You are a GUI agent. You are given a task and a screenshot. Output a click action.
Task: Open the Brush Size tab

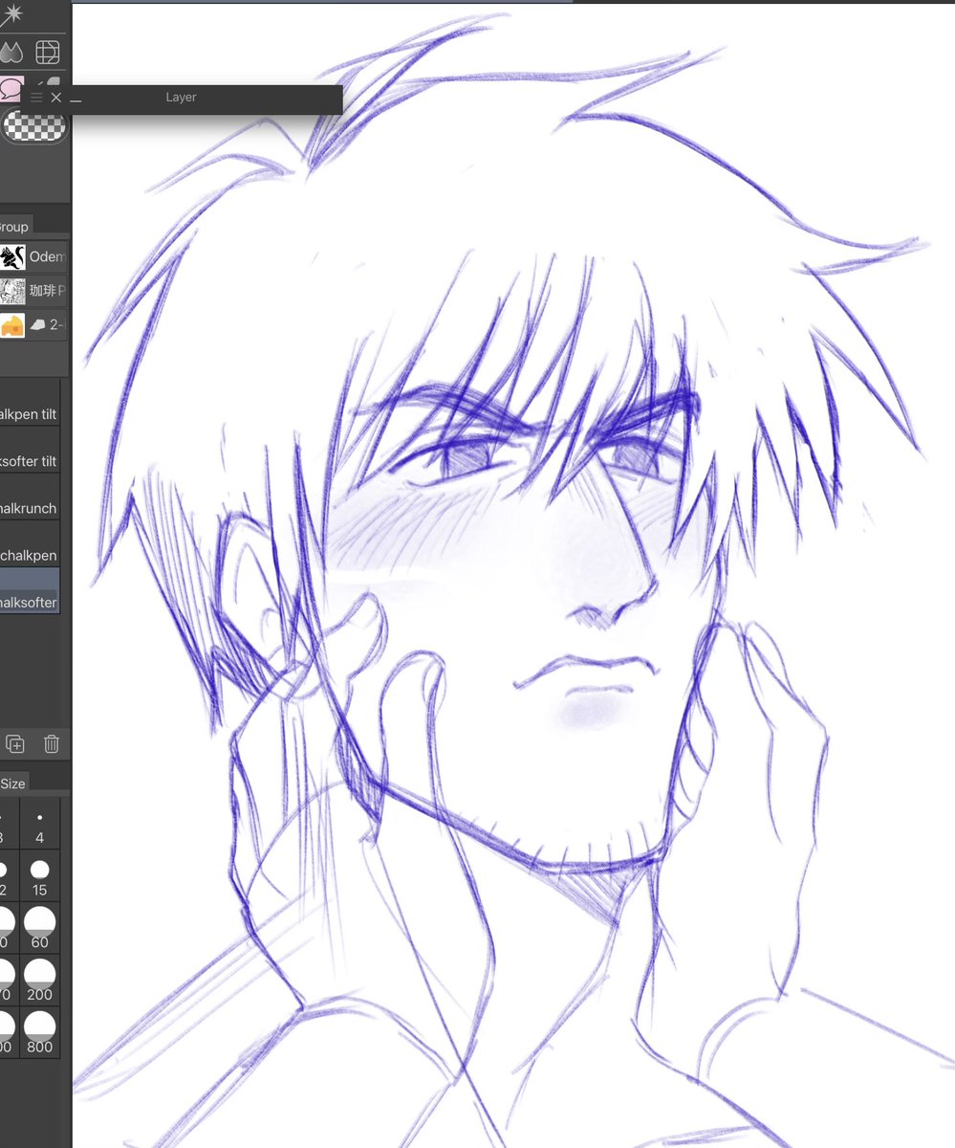pyautogui.click(x=13, y=783)
